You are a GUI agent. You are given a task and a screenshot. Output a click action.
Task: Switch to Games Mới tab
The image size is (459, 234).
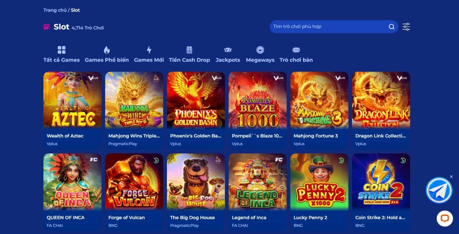coord(149,54)
